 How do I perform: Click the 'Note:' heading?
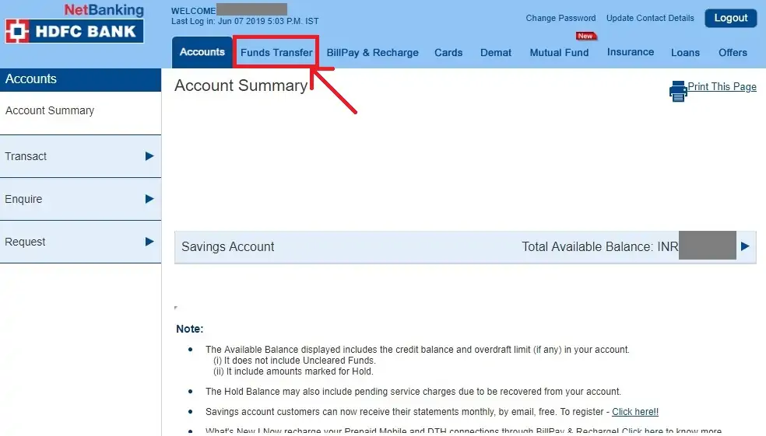point(189,329)
